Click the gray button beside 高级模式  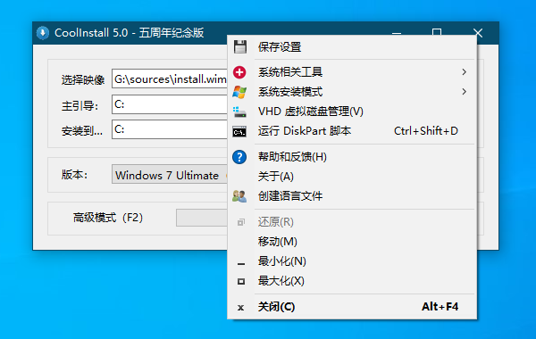202,218
